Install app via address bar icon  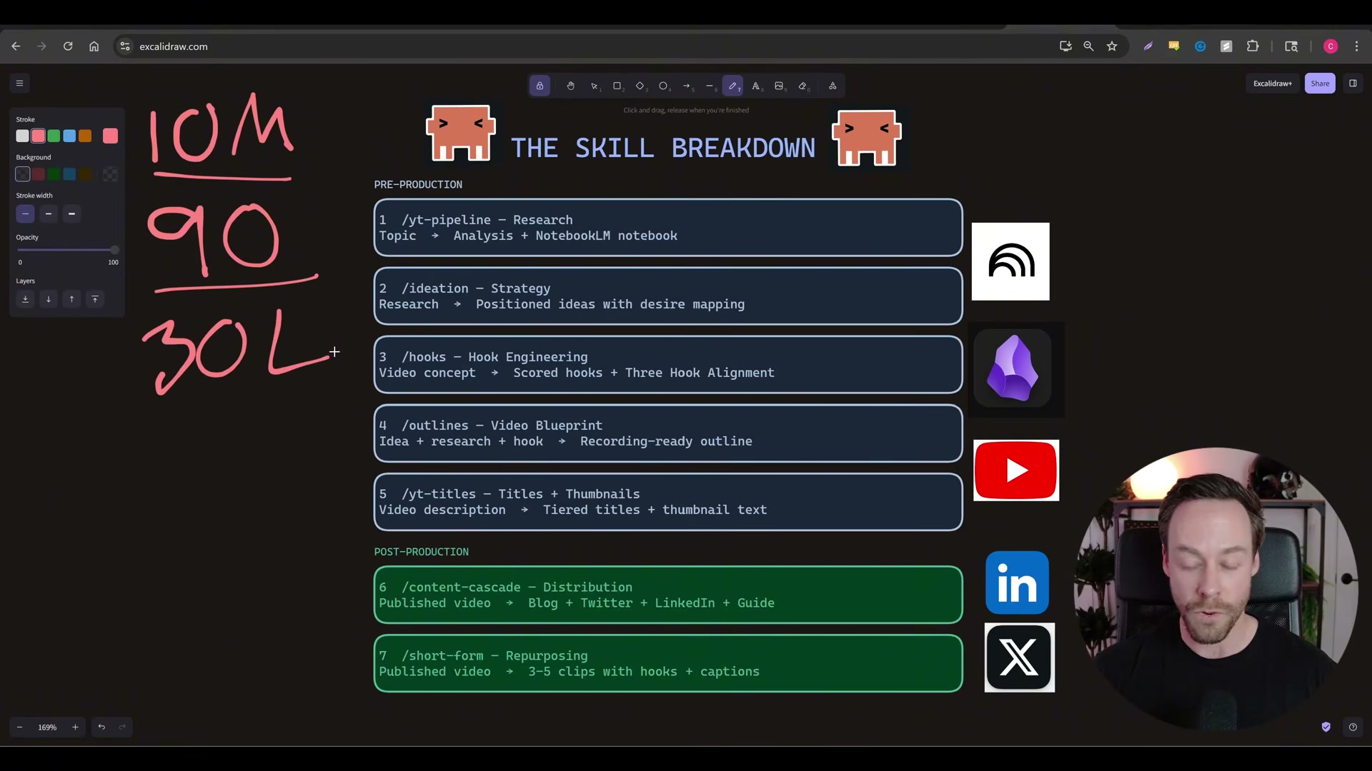1065,46
